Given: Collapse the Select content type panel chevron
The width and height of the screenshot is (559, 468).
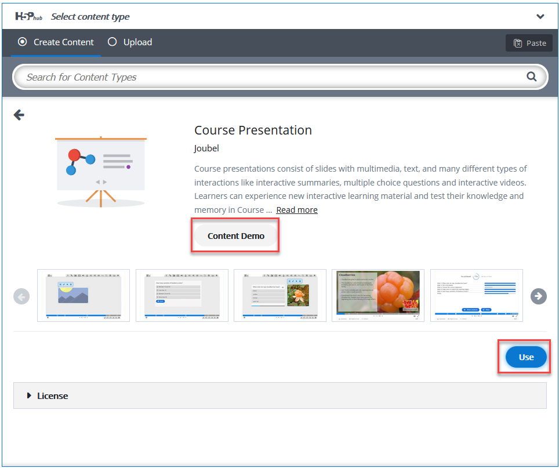Looking at the screenshot, I should 540,16.
